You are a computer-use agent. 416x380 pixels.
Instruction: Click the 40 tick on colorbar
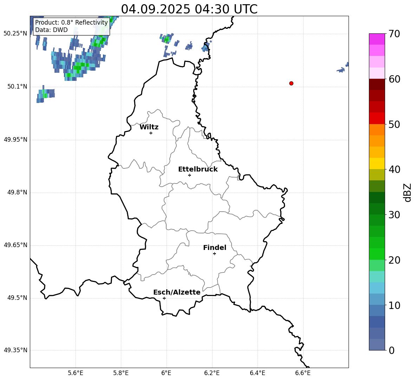(394, 169)
